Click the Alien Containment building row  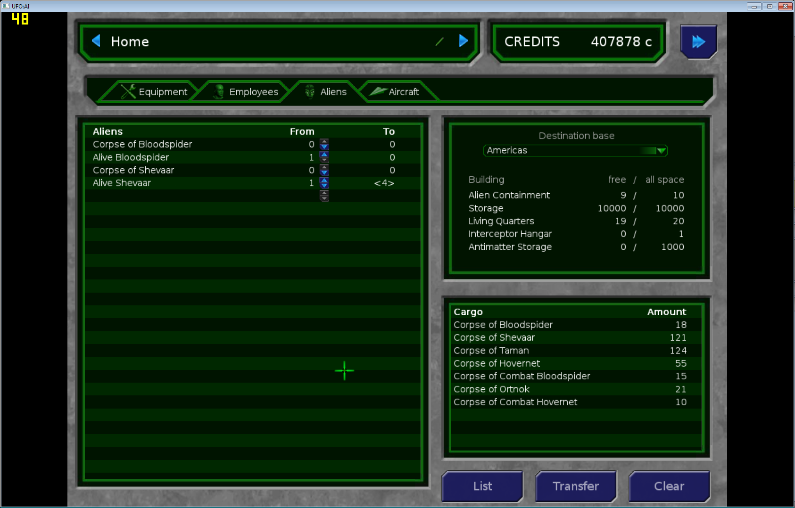(576, 195)
